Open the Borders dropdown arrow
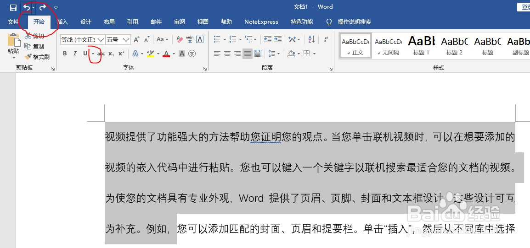Viewport: 530px width, 248px height. pyautogui.click(x=314, y=54)
